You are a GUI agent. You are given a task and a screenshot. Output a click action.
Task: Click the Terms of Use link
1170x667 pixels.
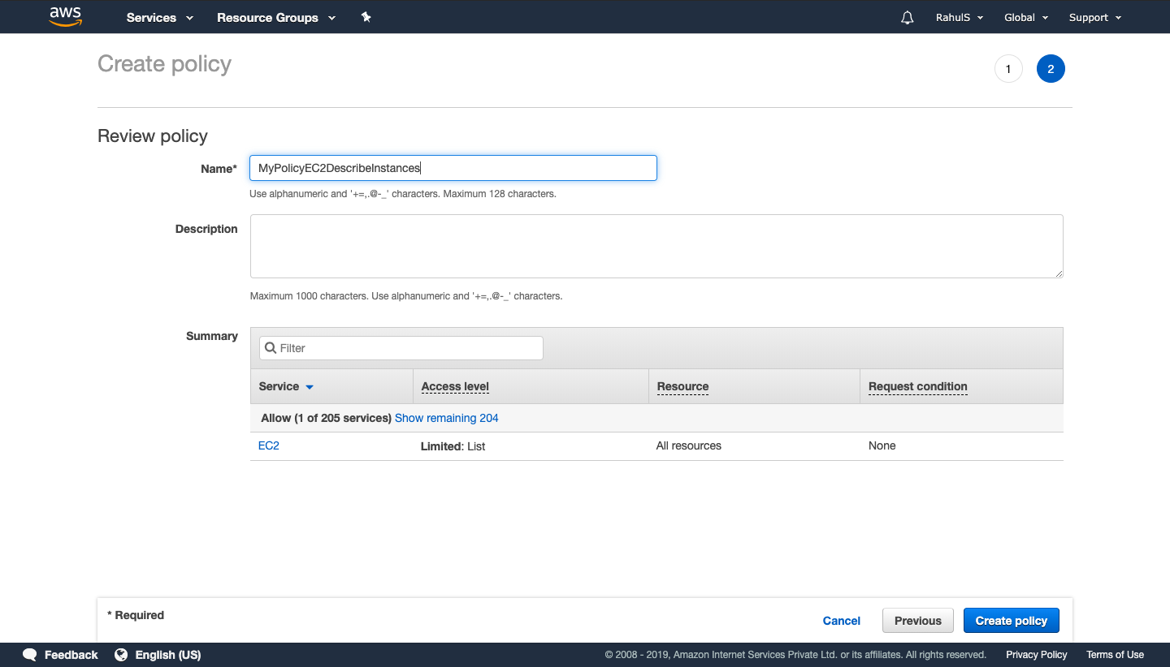[x=1114, y=655]
